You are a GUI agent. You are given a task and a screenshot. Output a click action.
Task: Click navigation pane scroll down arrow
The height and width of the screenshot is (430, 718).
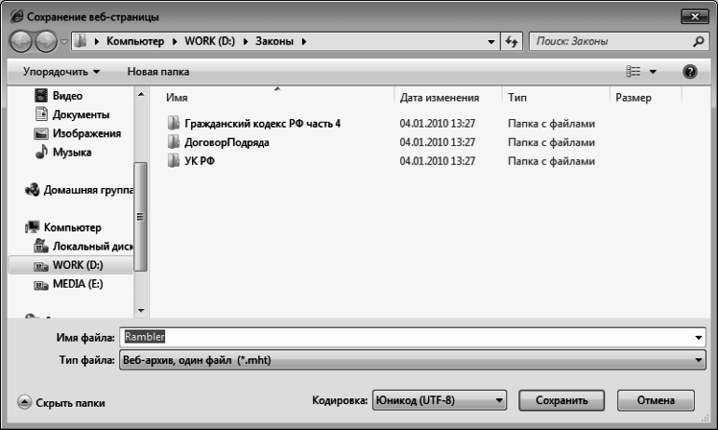[141, 311]
